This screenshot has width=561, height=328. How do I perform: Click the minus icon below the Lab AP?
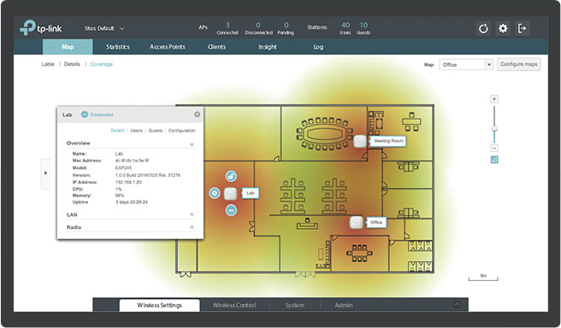(231, 210)
